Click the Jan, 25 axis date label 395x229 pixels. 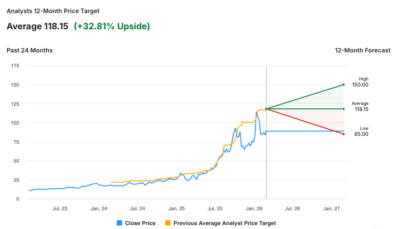pyautogui.click(x=177, y=209)
